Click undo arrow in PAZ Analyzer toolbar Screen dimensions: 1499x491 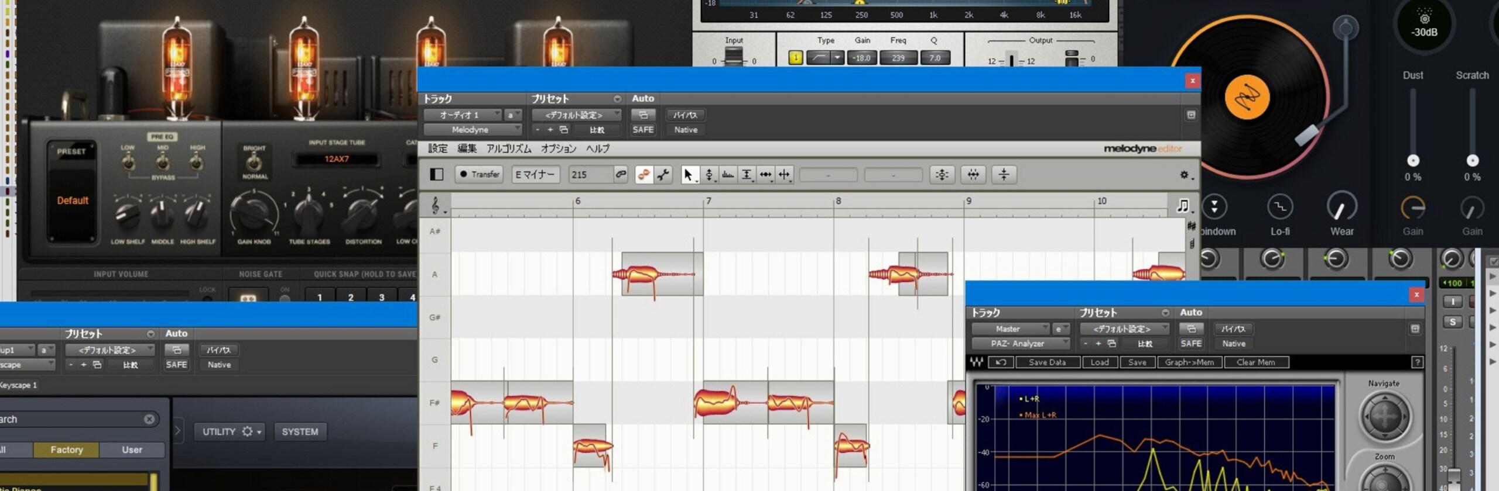point(1001,362)
